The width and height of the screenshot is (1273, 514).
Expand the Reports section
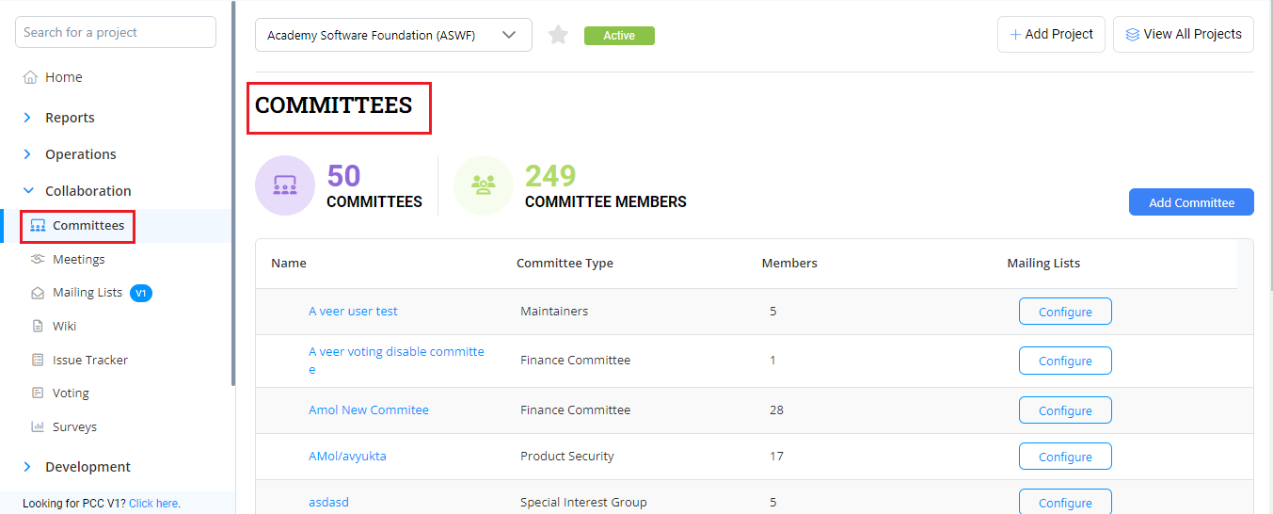[x=27, y=118]
